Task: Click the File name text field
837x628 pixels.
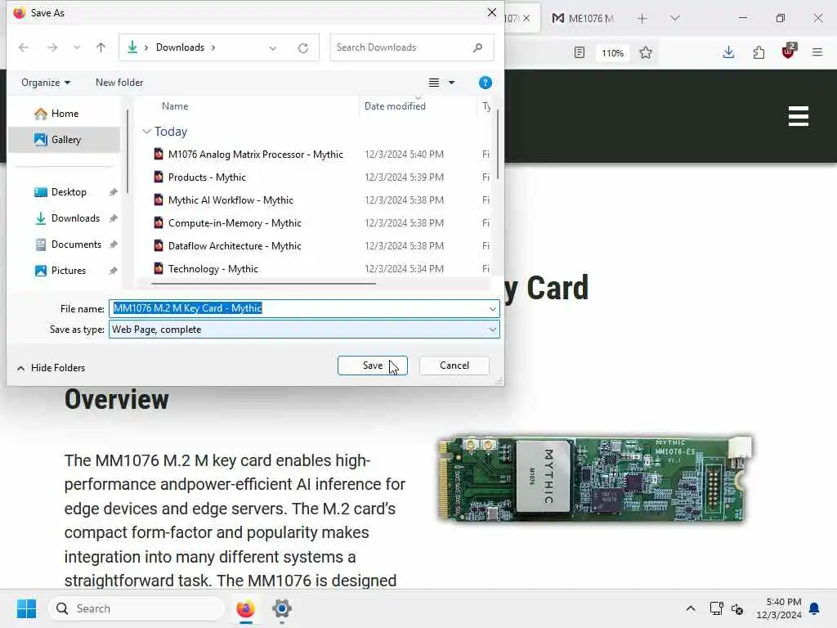Action: tap(298, 308)
